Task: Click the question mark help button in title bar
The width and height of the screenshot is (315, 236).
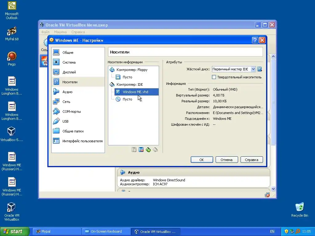Action: (255, 40)
